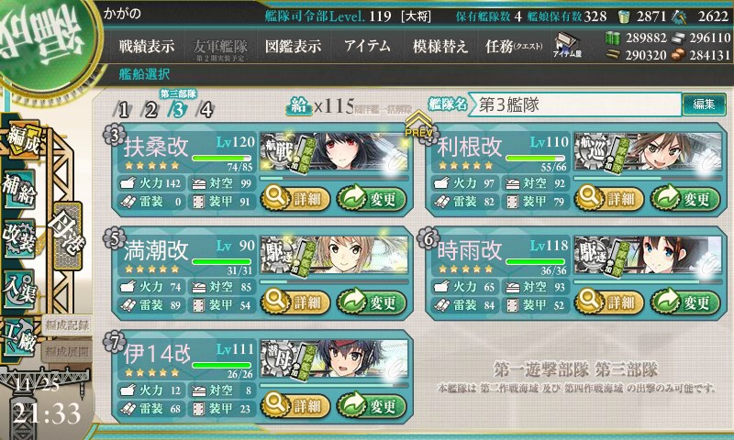Expand the PREV chevron arrow
Image resolution: width=734 pixels, height=440 pixels.
point(418,124)
